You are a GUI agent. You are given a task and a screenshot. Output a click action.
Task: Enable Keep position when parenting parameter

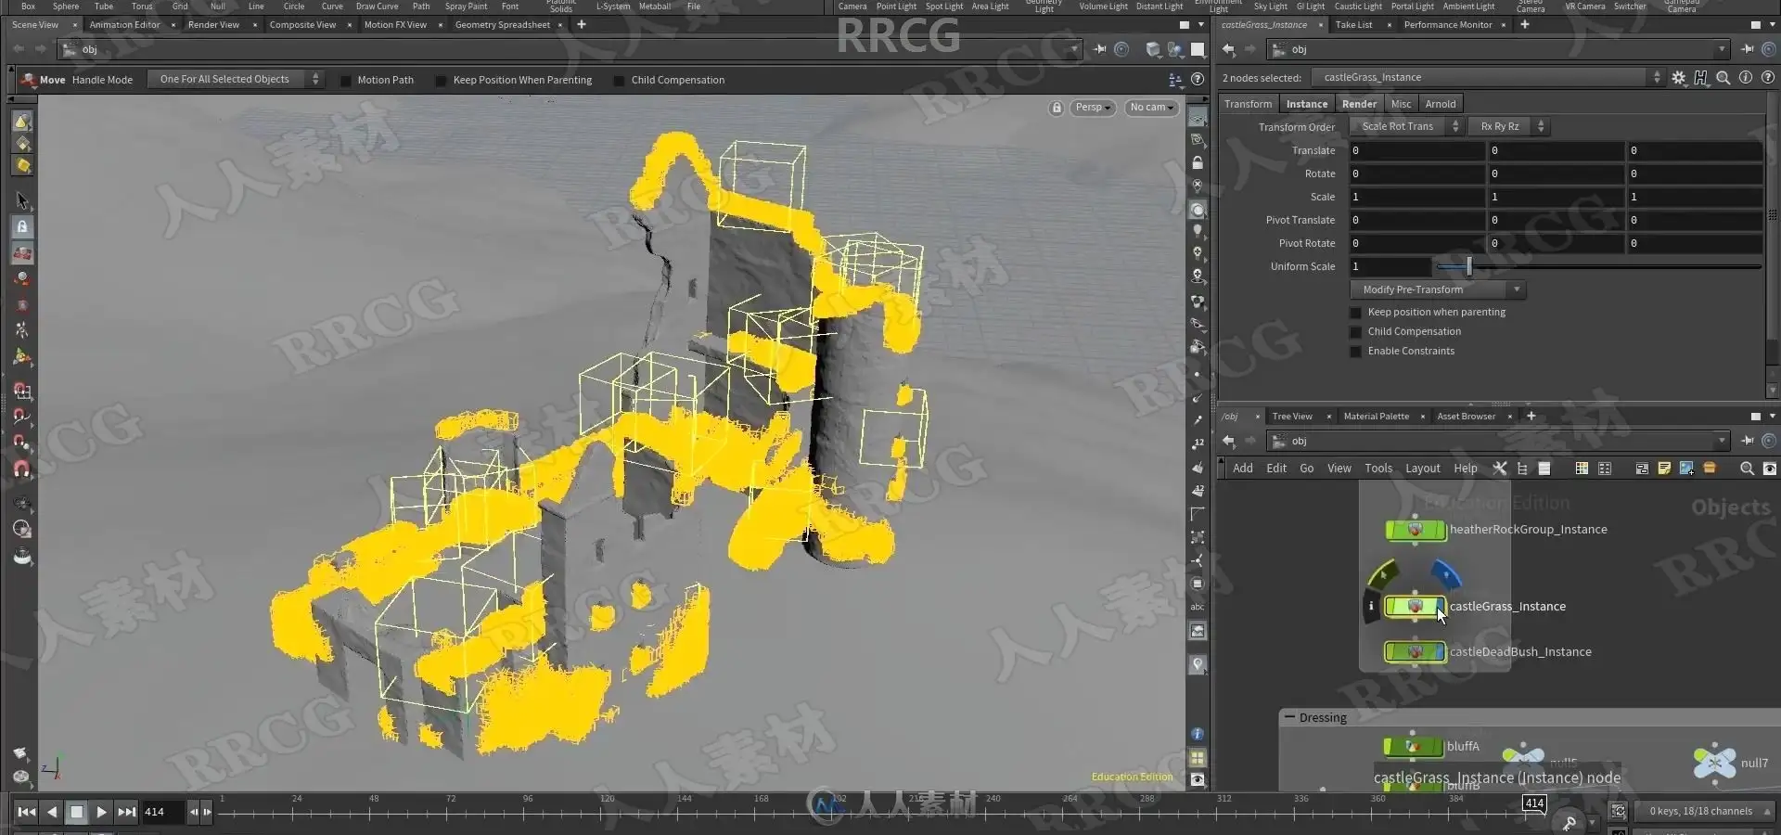1355,313
